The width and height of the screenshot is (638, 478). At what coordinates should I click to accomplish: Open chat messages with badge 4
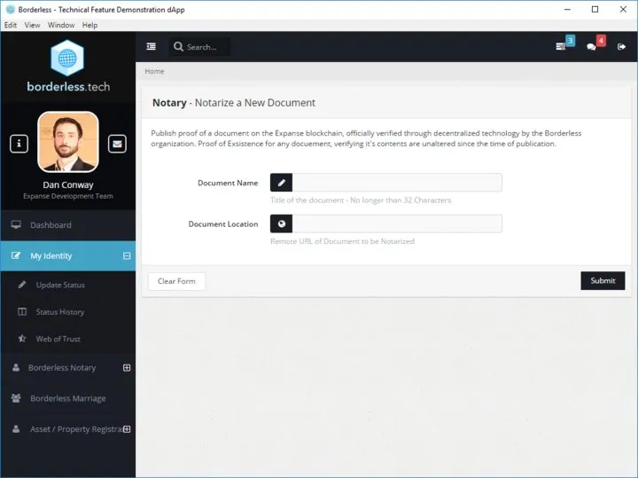point(591,47)
